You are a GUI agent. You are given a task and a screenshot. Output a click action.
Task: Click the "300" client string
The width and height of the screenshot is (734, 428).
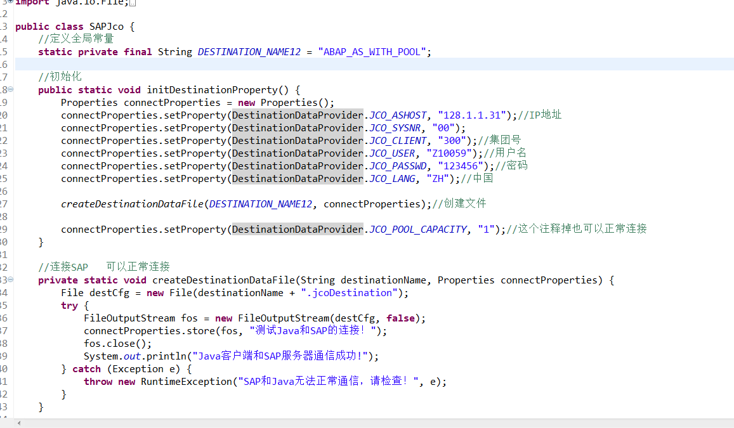pyautogui.click(x=452, y=141)
